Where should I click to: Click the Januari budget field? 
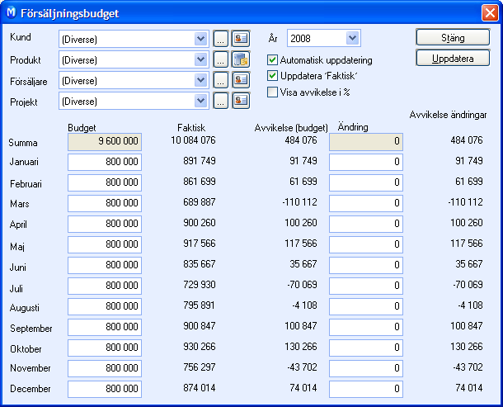click(x=105, y=162)
